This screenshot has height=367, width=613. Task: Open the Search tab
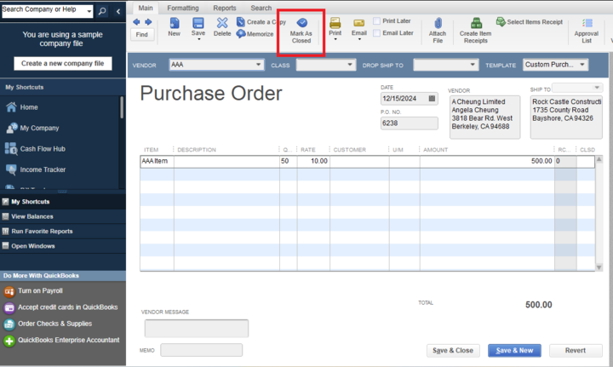261,8
